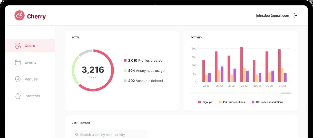Click the search magnifier icon
The height and width of the screenshot is (138, 313).
pos(77,135)
